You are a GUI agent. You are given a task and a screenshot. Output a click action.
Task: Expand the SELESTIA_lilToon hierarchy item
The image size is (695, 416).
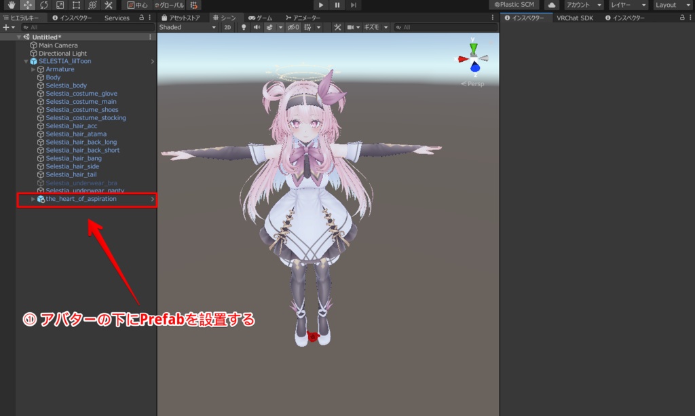[25, 61]
